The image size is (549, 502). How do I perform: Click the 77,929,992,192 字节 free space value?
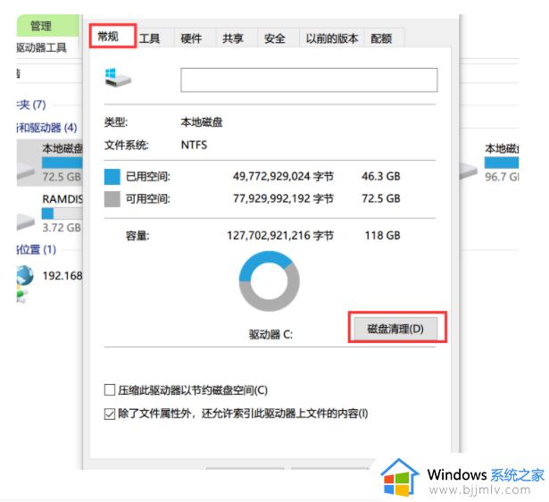283,198
